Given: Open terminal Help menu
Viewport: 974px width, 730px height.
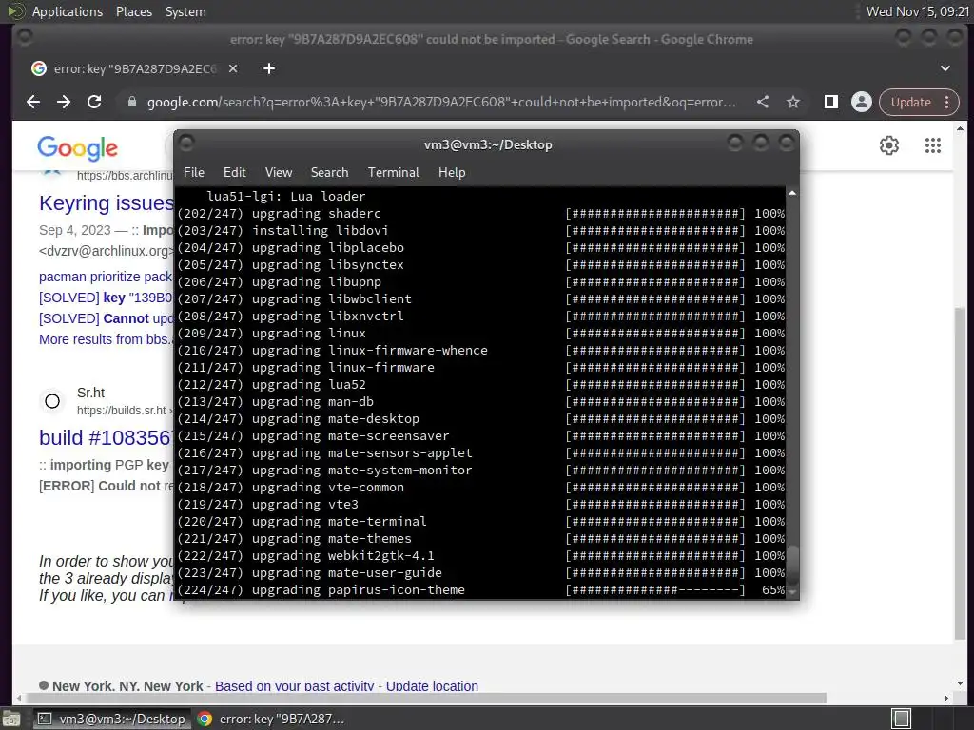Looking at the screenshot, I should coord(452,172).
